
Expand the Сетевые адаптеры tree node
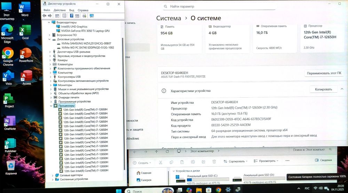pyautogui.click(x=53, y=175)
